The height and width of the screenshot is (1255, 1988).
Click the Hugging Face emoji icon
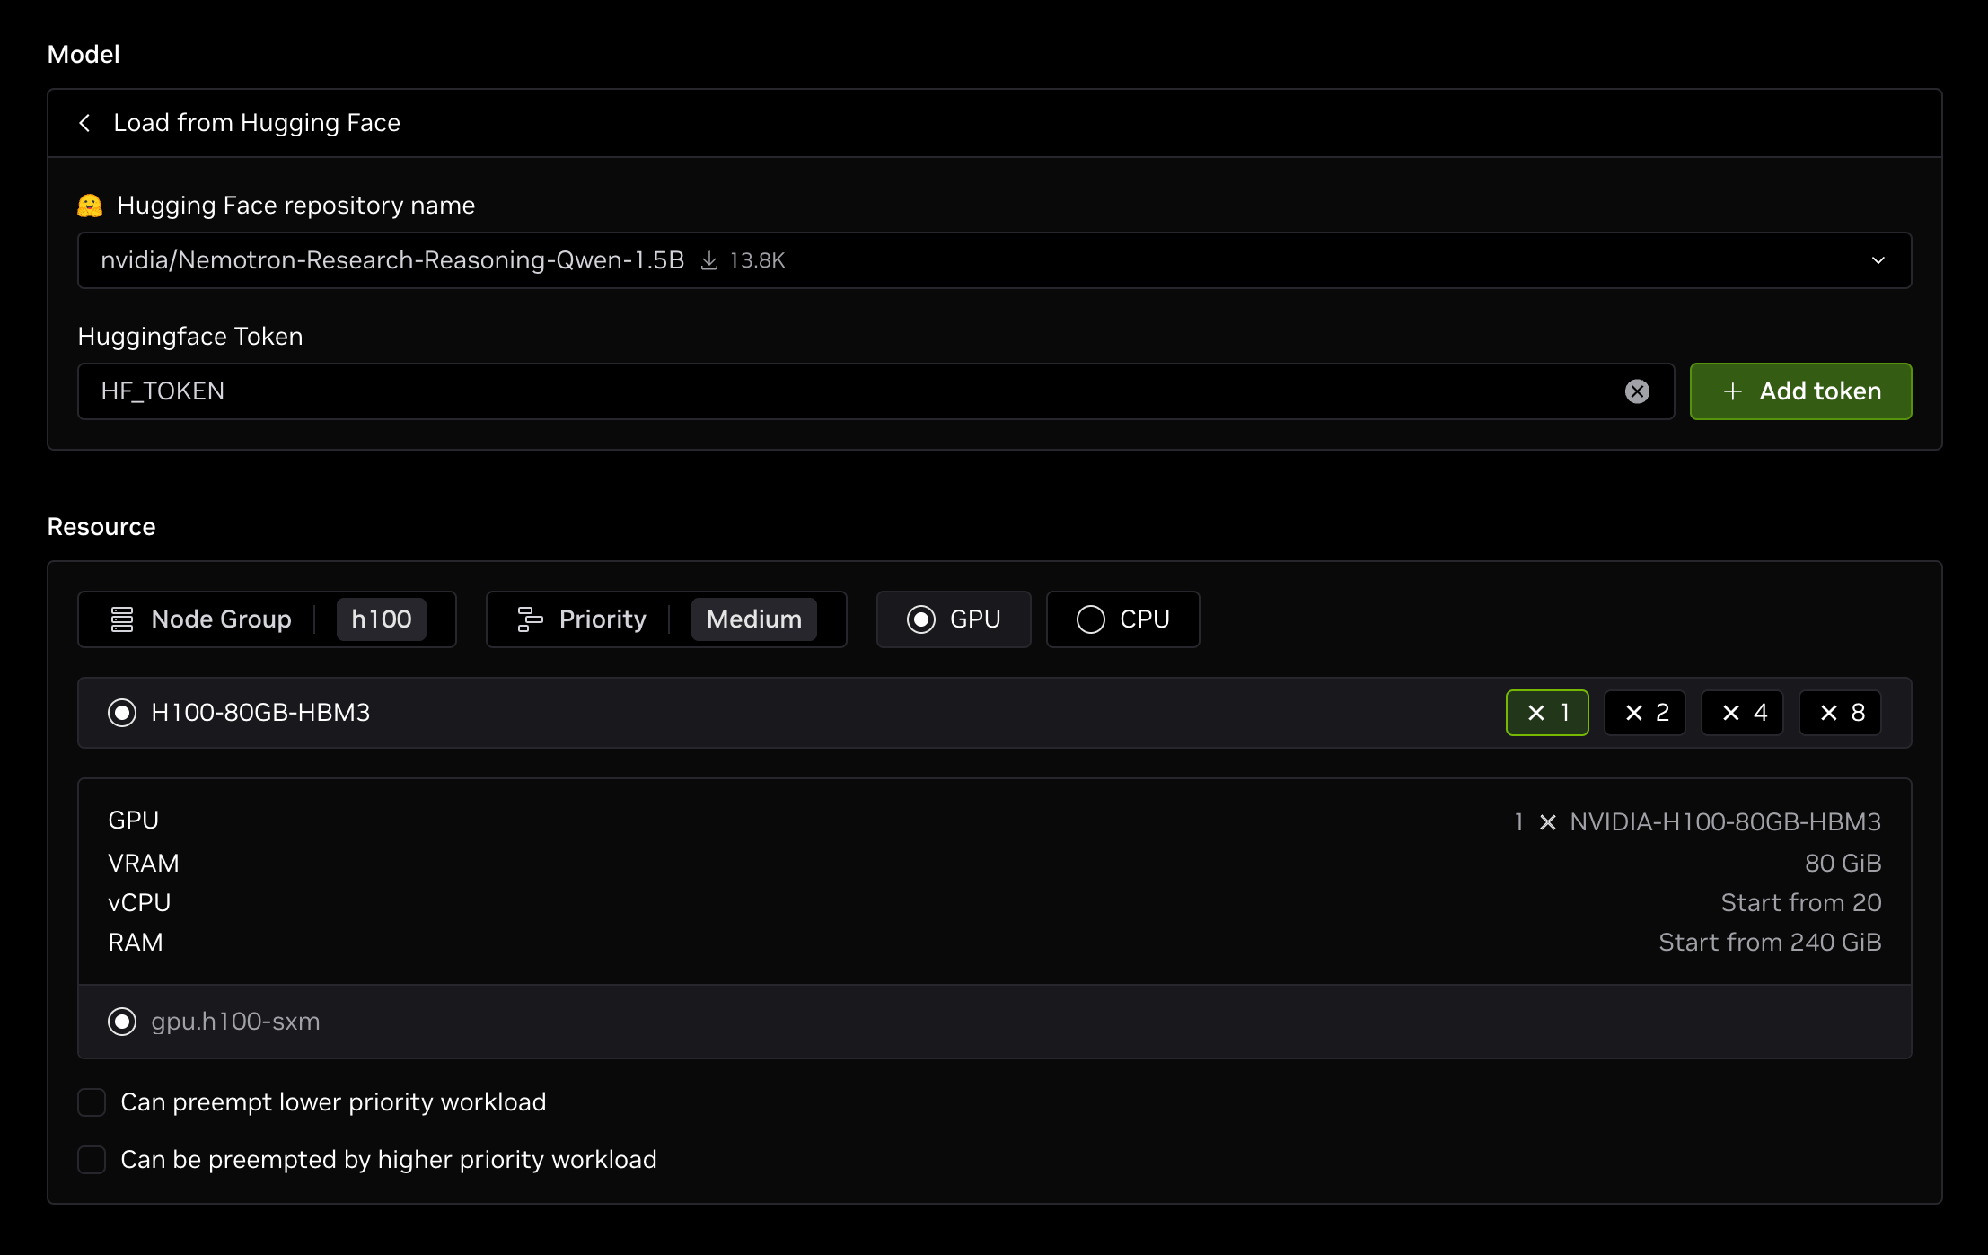point(90,206)
